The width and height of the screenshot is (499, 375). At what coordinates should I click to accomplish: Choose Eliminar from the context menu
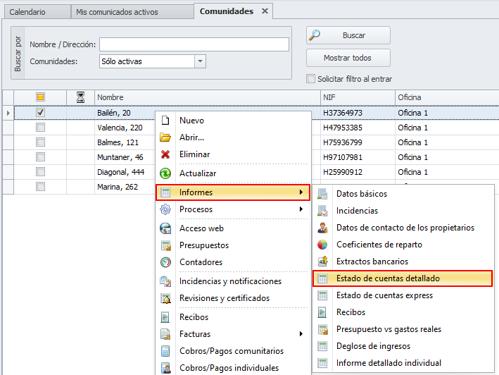[x=233, y=154]
